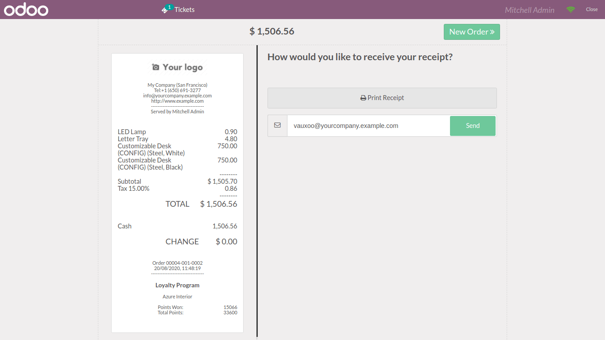Select the 0.90 LED Lamp price
This screenshot has width=605, height=340.
tap(231, 132)
